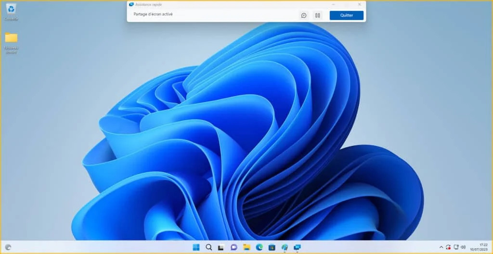Open the Windows Start menu
The height and width of the screenshot is (254, 493).
(196, 247)
